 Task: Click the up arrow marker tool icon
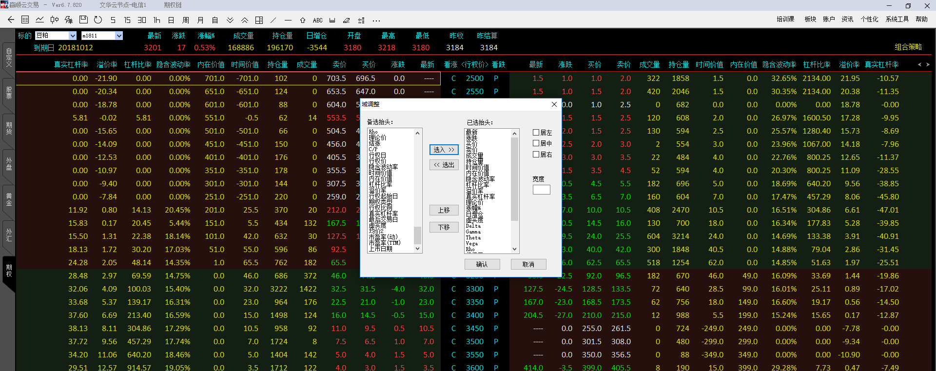click(303, 20)
